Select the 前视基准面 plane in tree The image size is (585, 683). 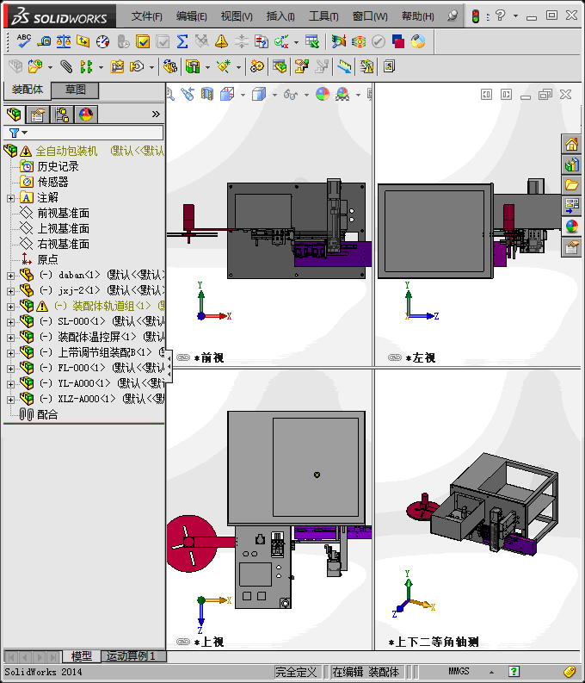click(63, 213)
